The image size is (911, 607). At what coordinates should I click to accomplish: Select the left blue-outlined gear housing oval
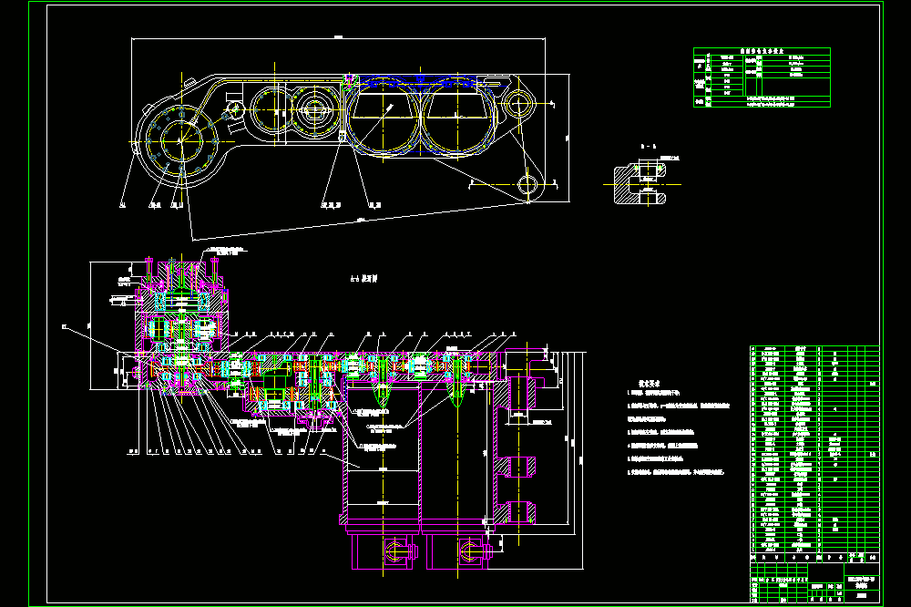(x=383, y=118)
